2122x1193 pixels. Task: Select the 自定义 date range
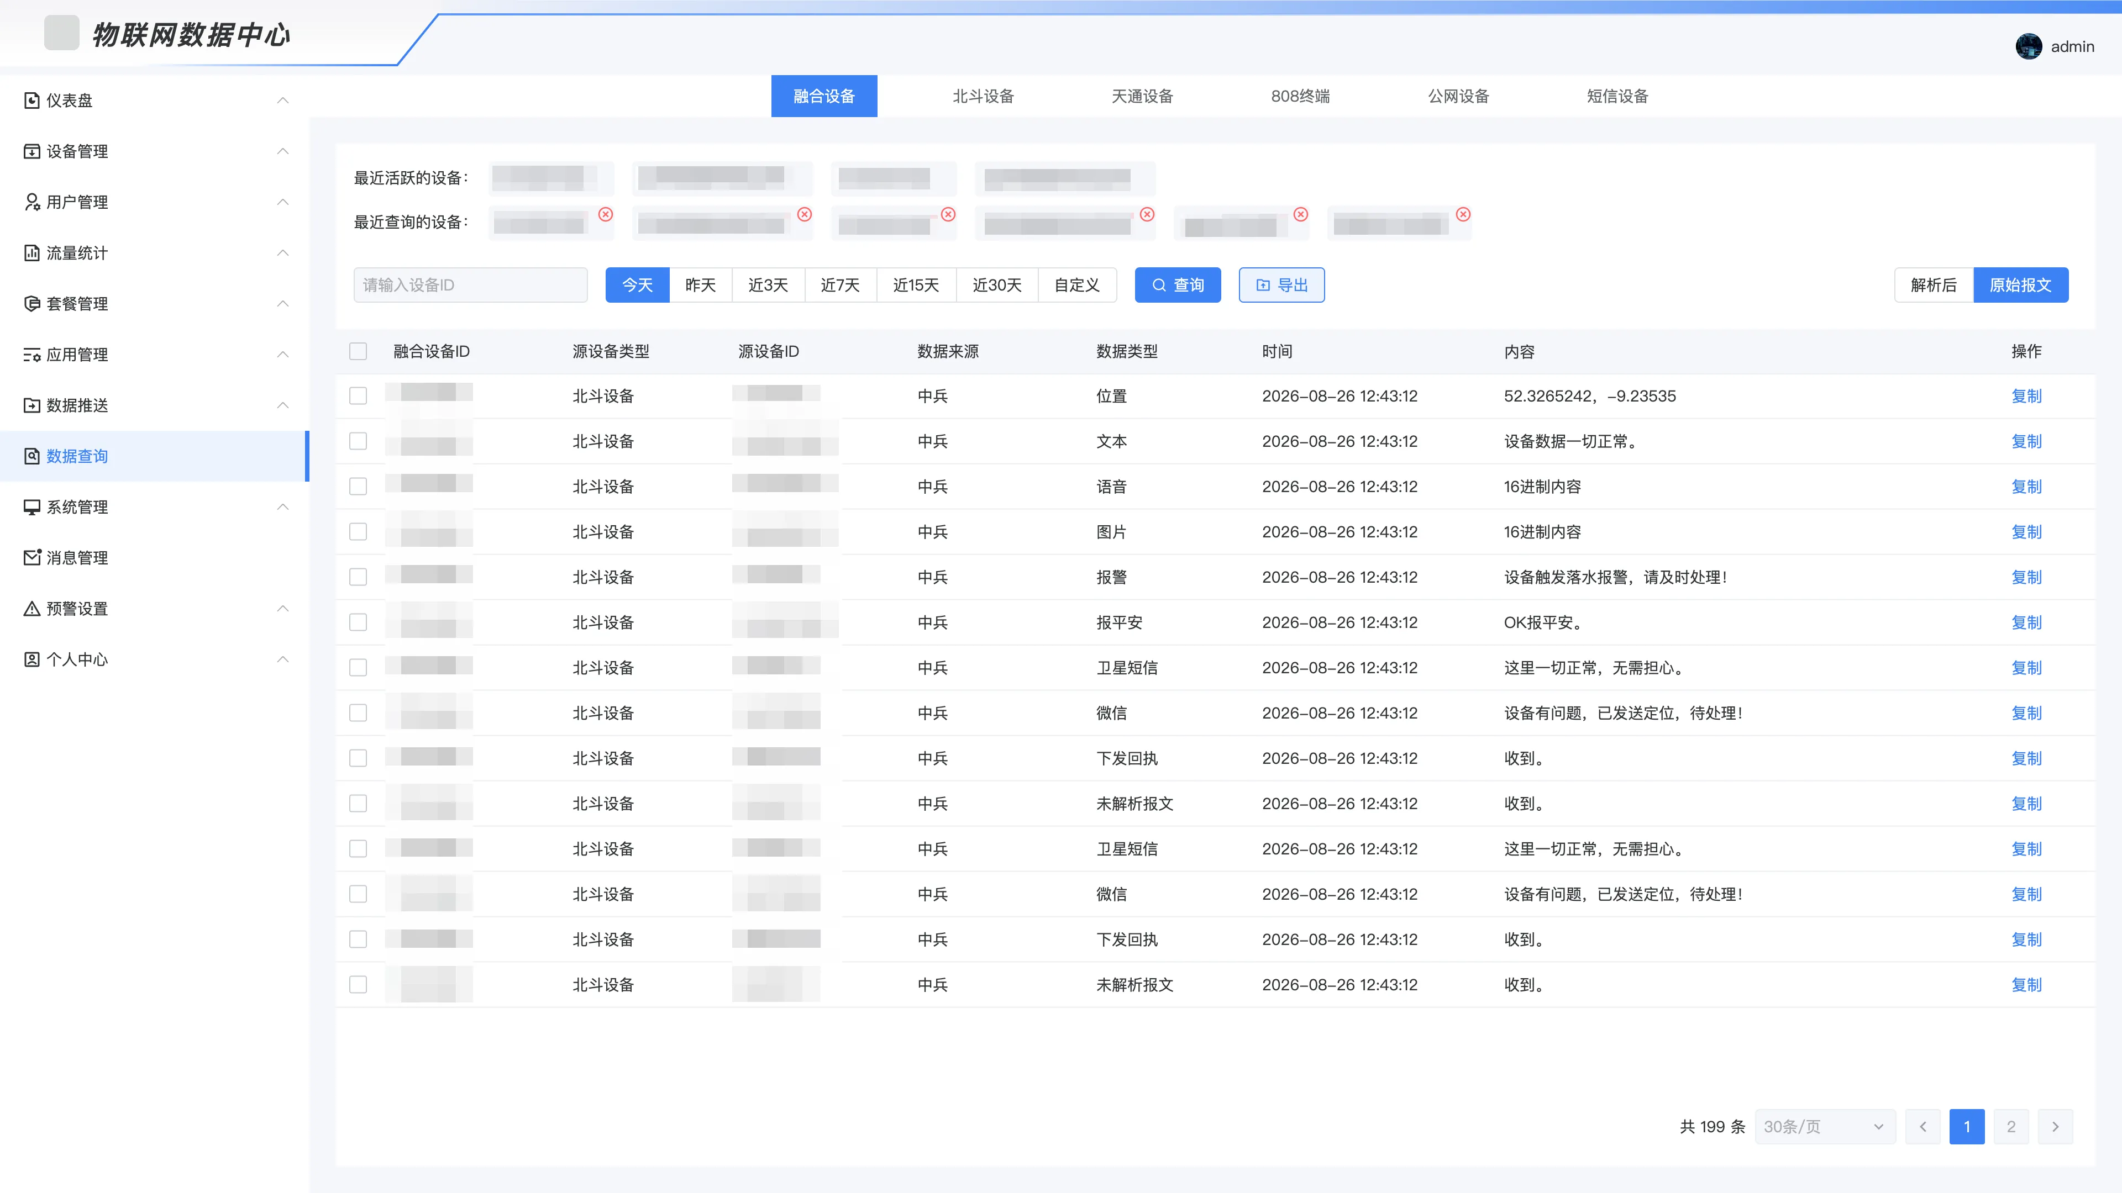click(1076, 285)
